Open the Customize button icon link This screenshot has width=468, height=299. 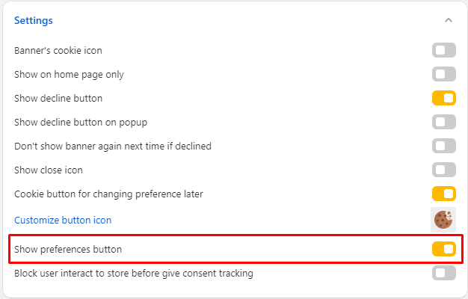pyautogui.click(x=63, y=220)
